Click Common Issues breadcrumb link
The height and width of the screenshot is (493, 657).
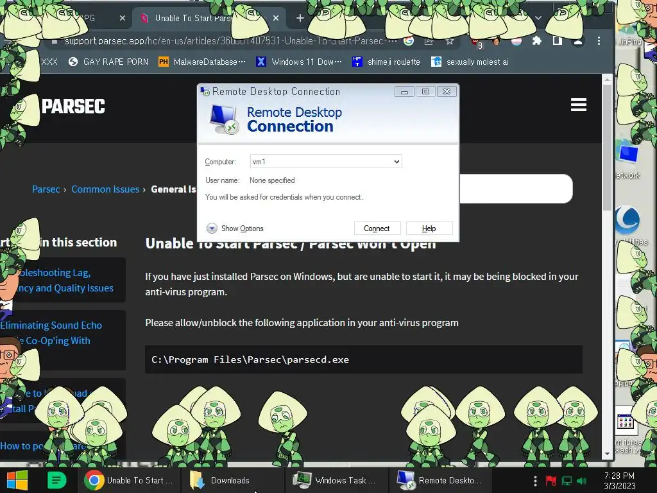click(105, 189)
